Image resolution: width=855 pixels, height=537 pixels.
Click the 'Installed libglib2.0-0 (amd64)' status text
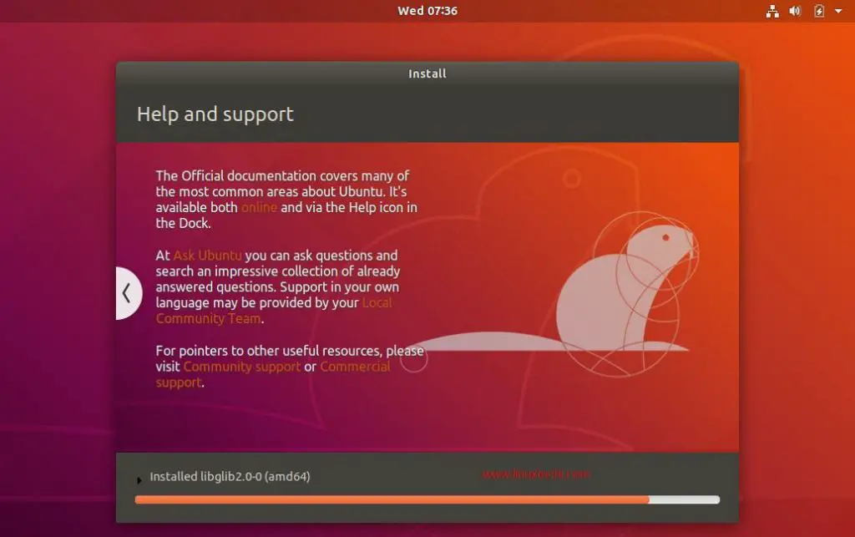point(230,477)
